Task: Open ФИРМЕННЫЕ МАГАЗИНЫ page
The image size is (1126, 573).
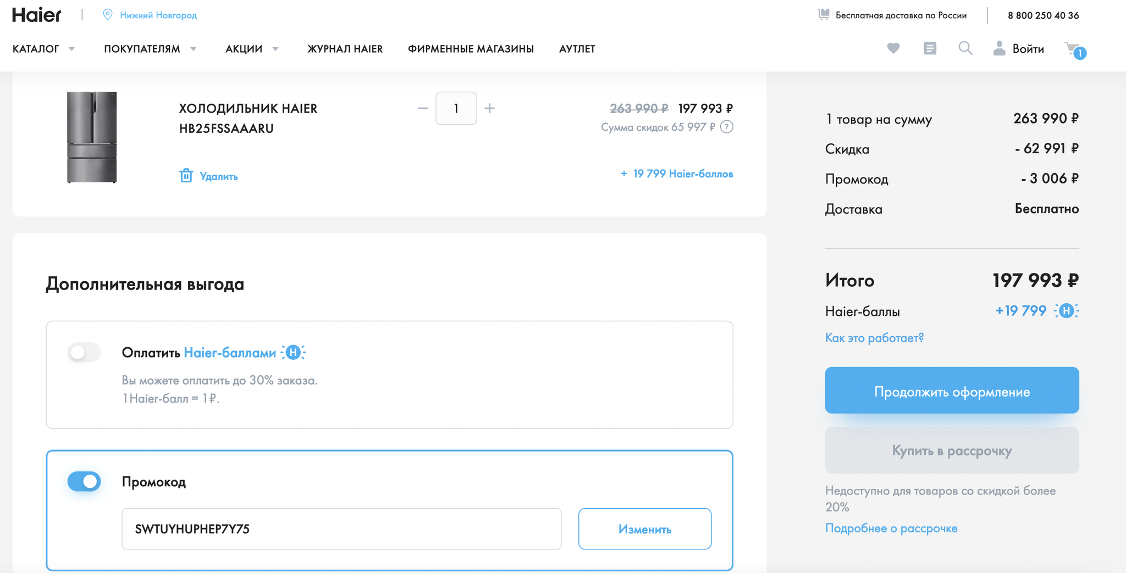Action: [x=471, y=49]
